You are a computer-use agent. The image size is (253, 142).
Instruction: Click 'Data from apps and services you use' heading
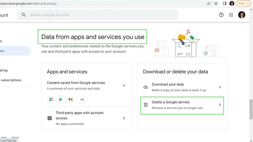[93, 37]
